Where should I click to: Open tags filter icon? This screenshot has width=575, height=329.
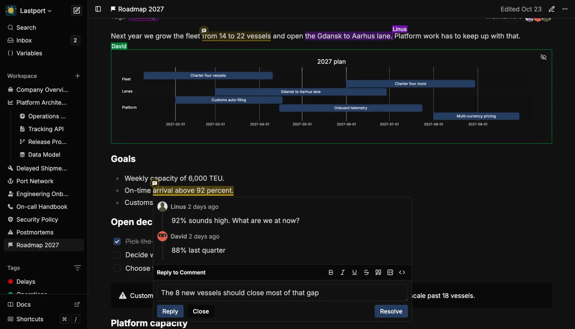(x=77, y=268)
